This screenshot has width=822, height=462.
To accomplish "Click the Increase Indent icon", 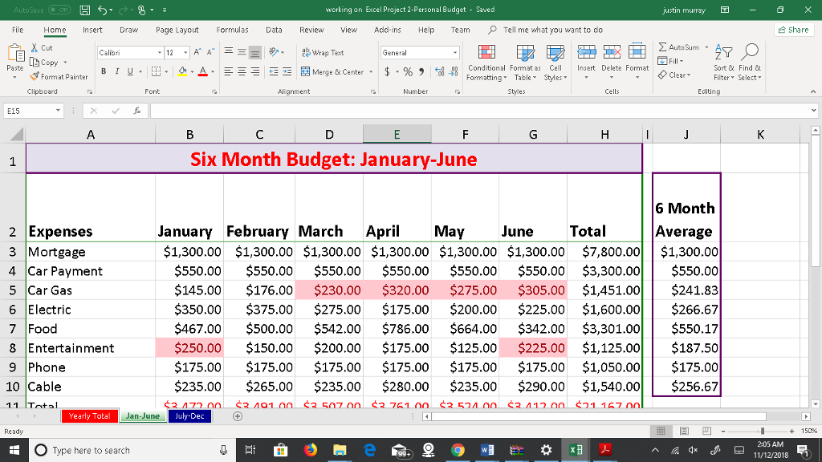I will pyautogui.click(x=287, y=71).
